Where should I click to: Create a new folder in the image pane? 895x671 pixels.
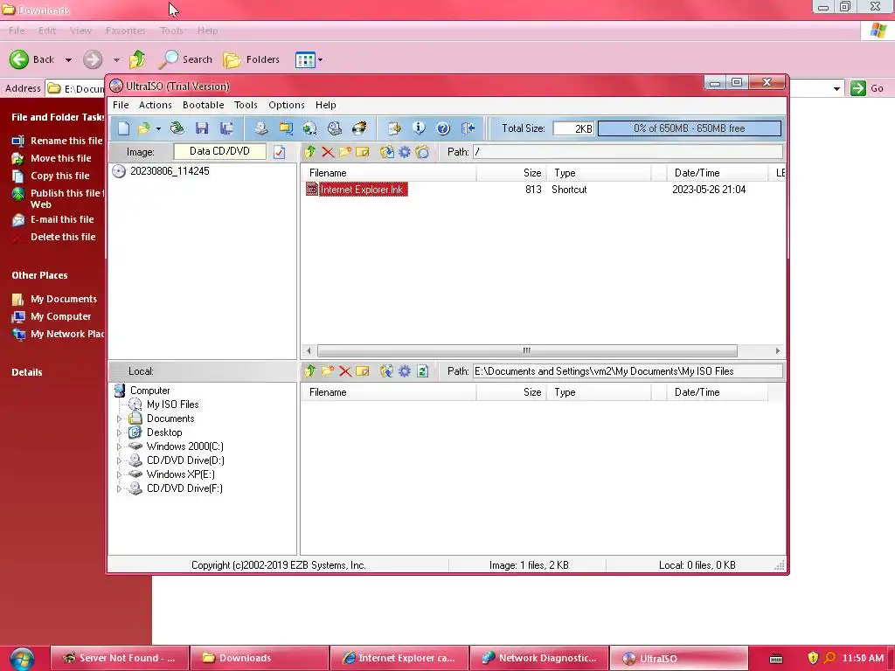click(x=345, y=152)
